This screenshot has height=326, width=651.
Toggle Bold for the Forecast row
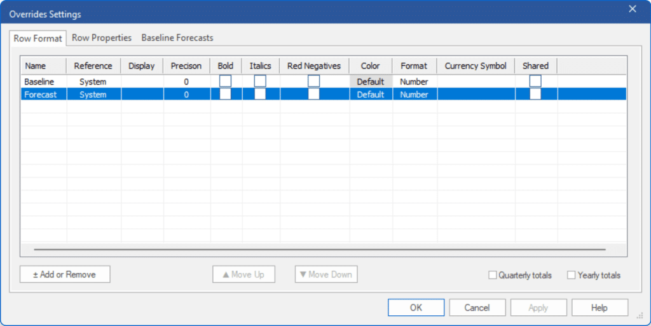coord(225,94)
